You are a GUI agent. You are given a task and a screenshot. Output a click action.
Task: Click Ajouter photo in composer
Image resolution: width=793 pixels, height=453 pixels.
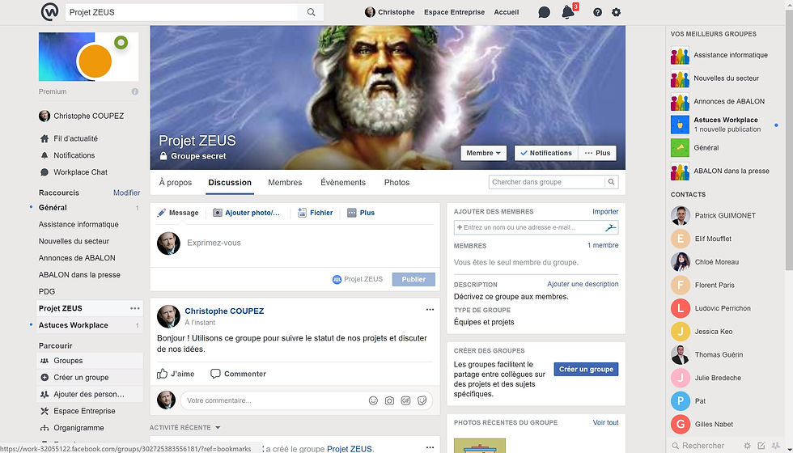(x=246, y=213)
